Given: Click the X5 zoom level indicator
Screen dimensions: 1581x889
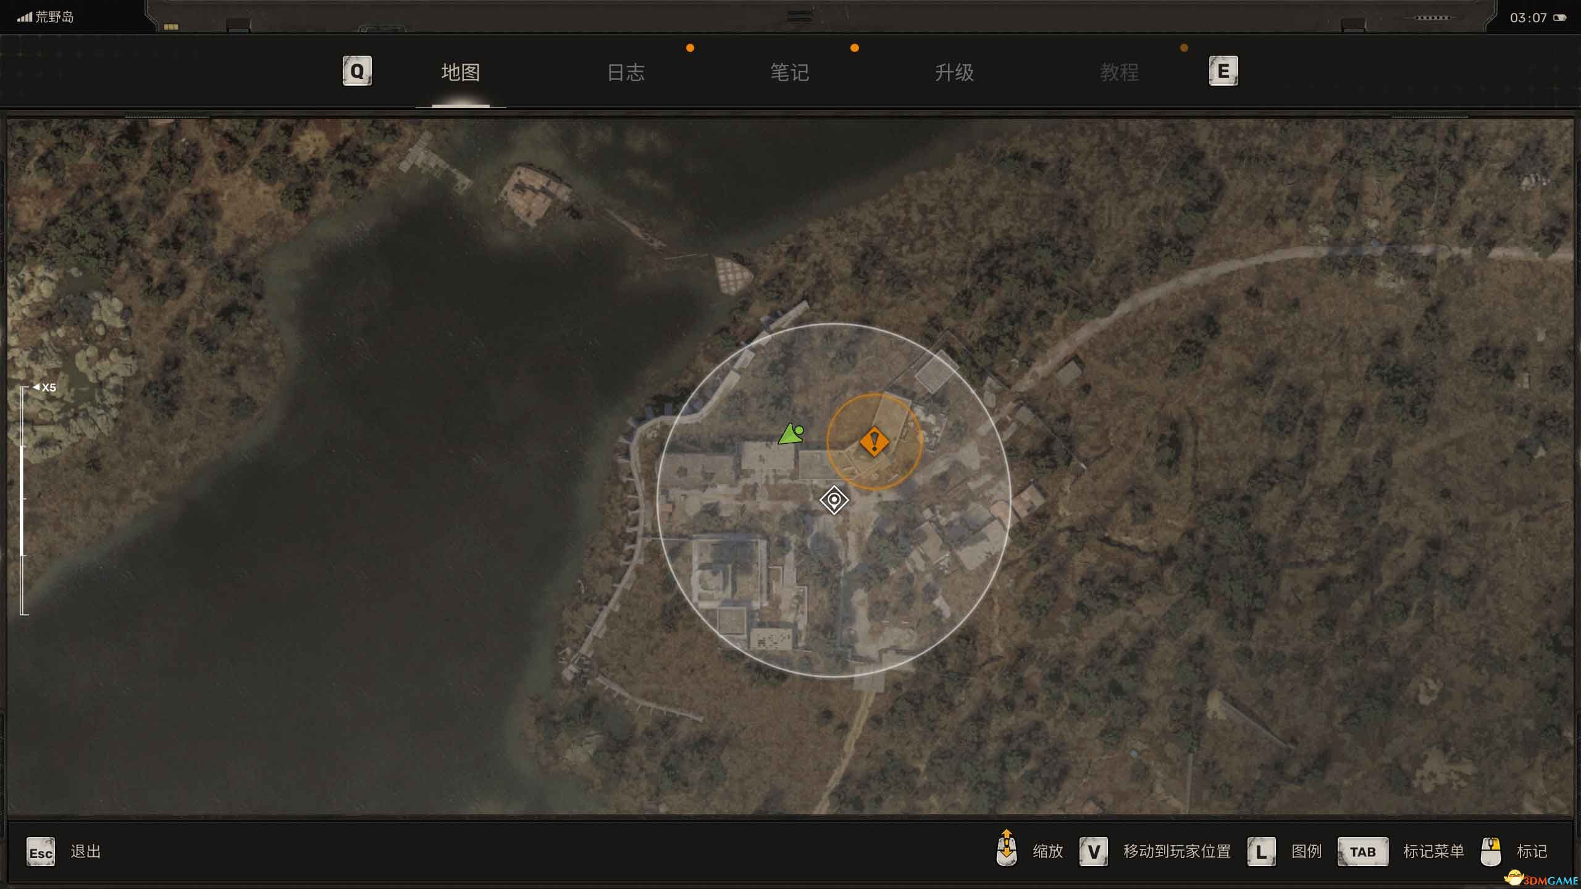Looking at the screenshot, I should click(45, 388).
